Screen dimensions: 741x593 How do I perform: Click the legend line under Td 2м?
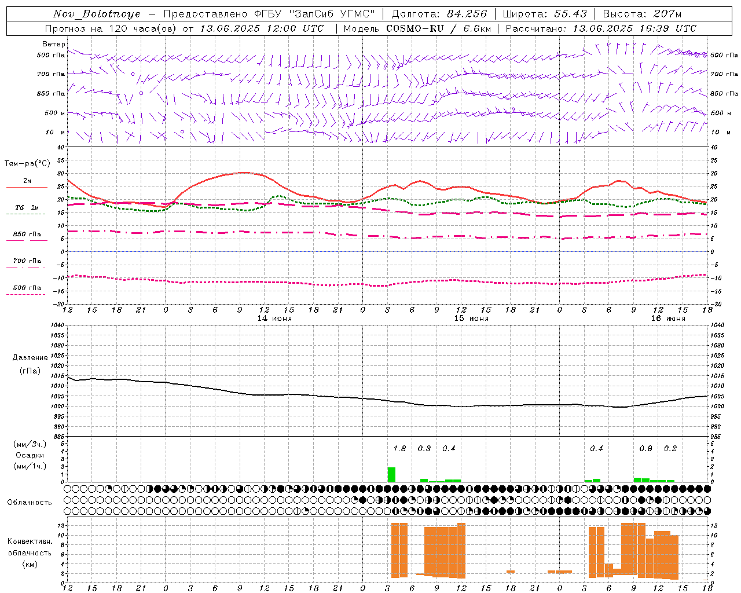click(25, 214)
